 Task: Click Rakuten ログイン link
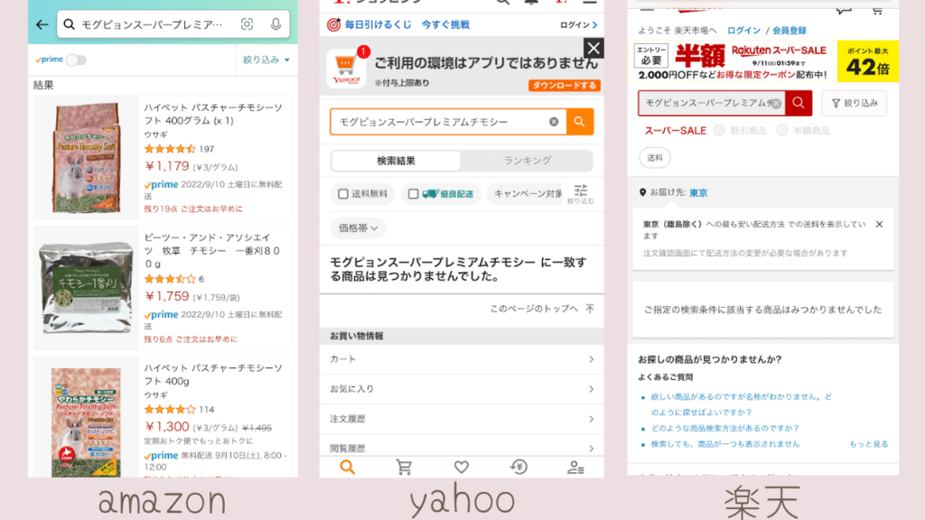(x=744, y=31)
